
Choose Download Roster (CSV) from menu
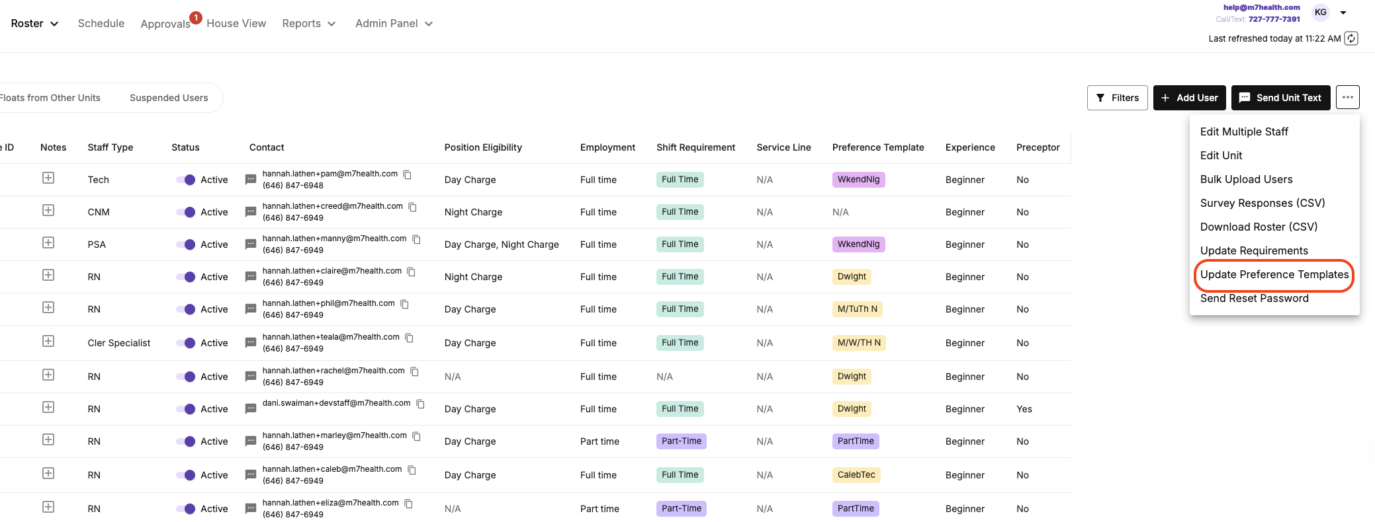point(1259,227)
